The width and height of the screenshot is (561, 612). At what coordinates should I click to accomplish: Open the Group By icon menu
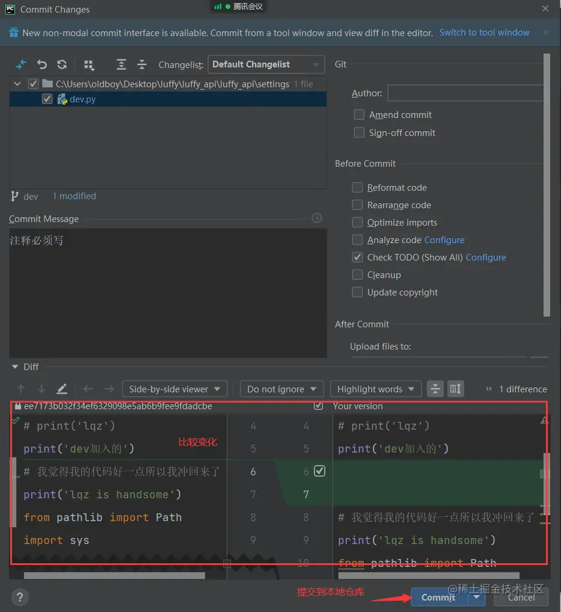[90, 65]
